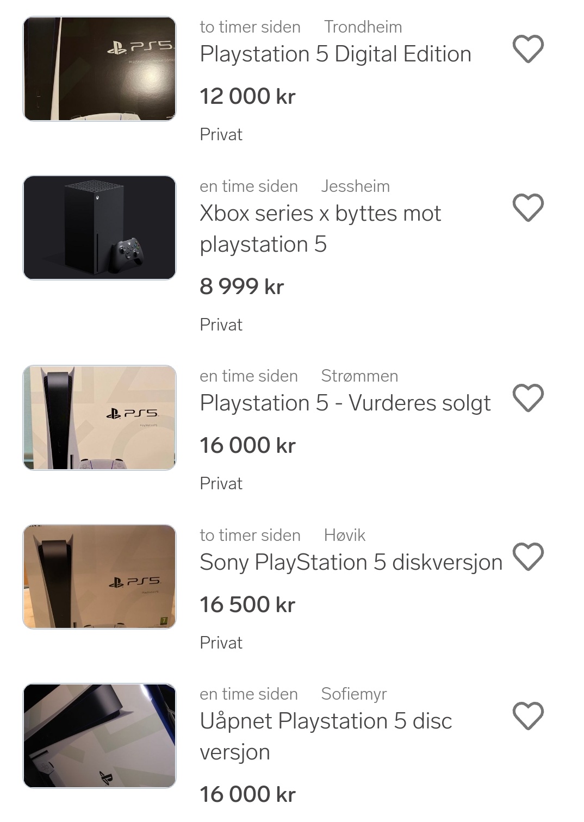Open the angled PS5 box photo from Sofiemyr
This screenshot has height=822, width=584.
click(x=100, y=736)
